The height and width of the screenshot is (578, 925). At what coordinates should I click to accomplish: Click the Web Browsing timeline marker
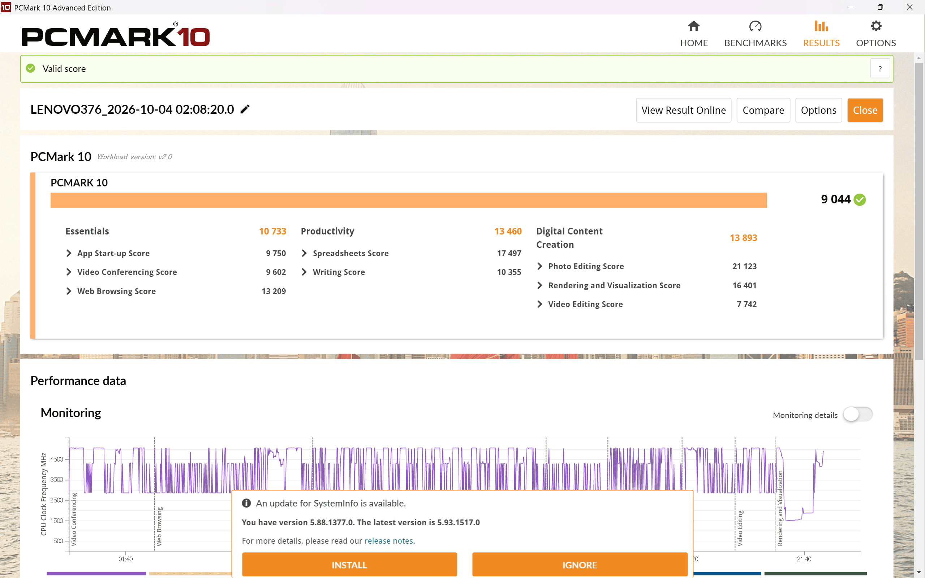pyautogui.click(x=159, y=526)
